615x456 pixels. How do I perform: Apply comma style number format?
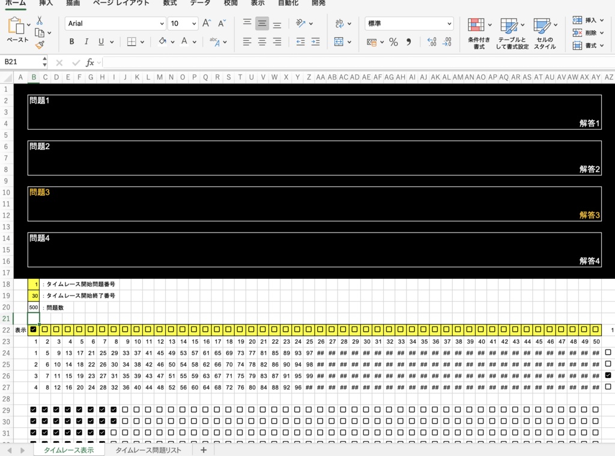tap(408, 42)
